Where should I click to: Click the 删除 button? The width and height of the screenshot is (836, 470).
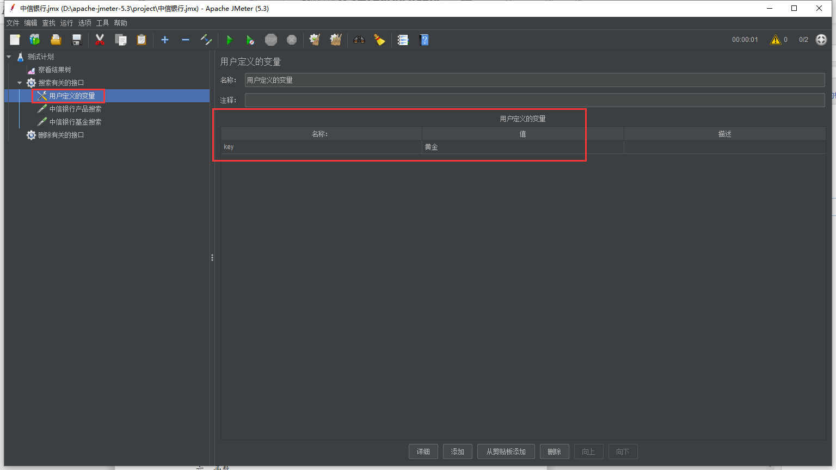tap(554, 452)
